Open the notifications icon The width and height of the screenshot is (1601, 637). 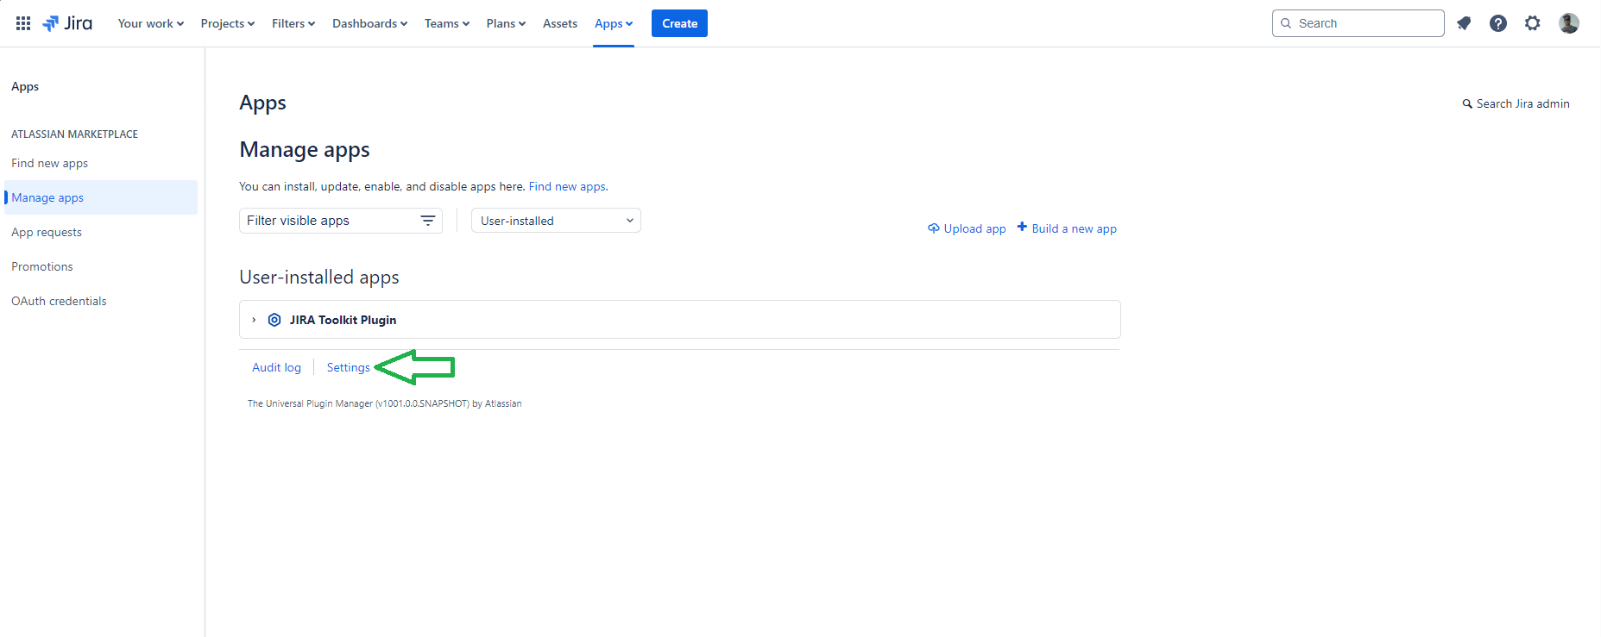(1464, 23)
